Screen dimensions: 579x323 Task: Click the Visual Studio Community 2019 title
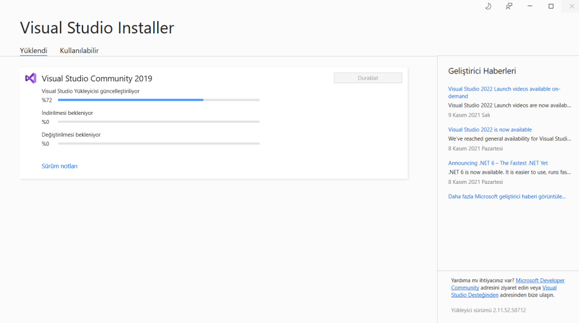point(97,79)
